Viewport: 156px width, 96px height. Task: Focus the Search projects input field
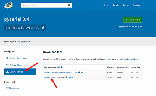coord(45,5)
